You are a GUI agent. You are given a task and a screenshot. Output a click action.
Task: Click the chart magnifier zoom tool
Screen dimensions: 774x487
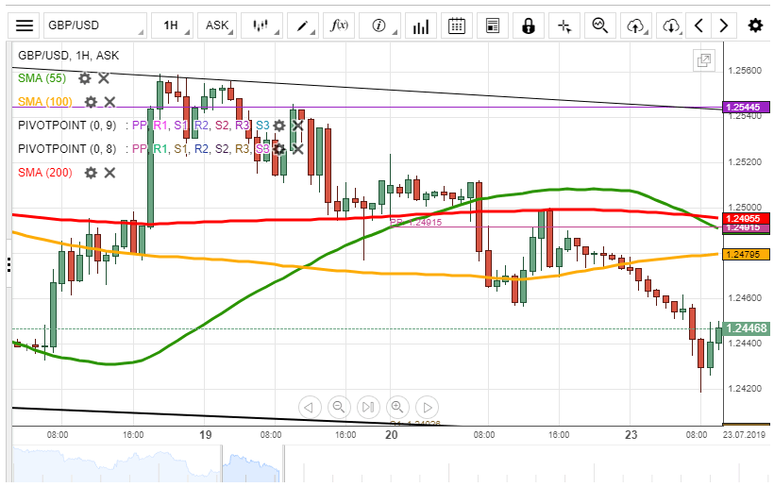point(600,25)
